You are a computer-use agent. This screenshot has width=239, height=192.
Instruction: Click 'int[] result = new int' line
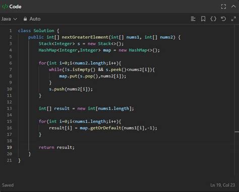[86, 108]
